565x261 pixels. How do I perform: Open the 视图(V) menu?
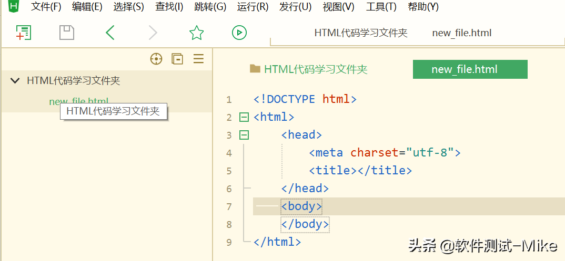click(x=338, y=6)
